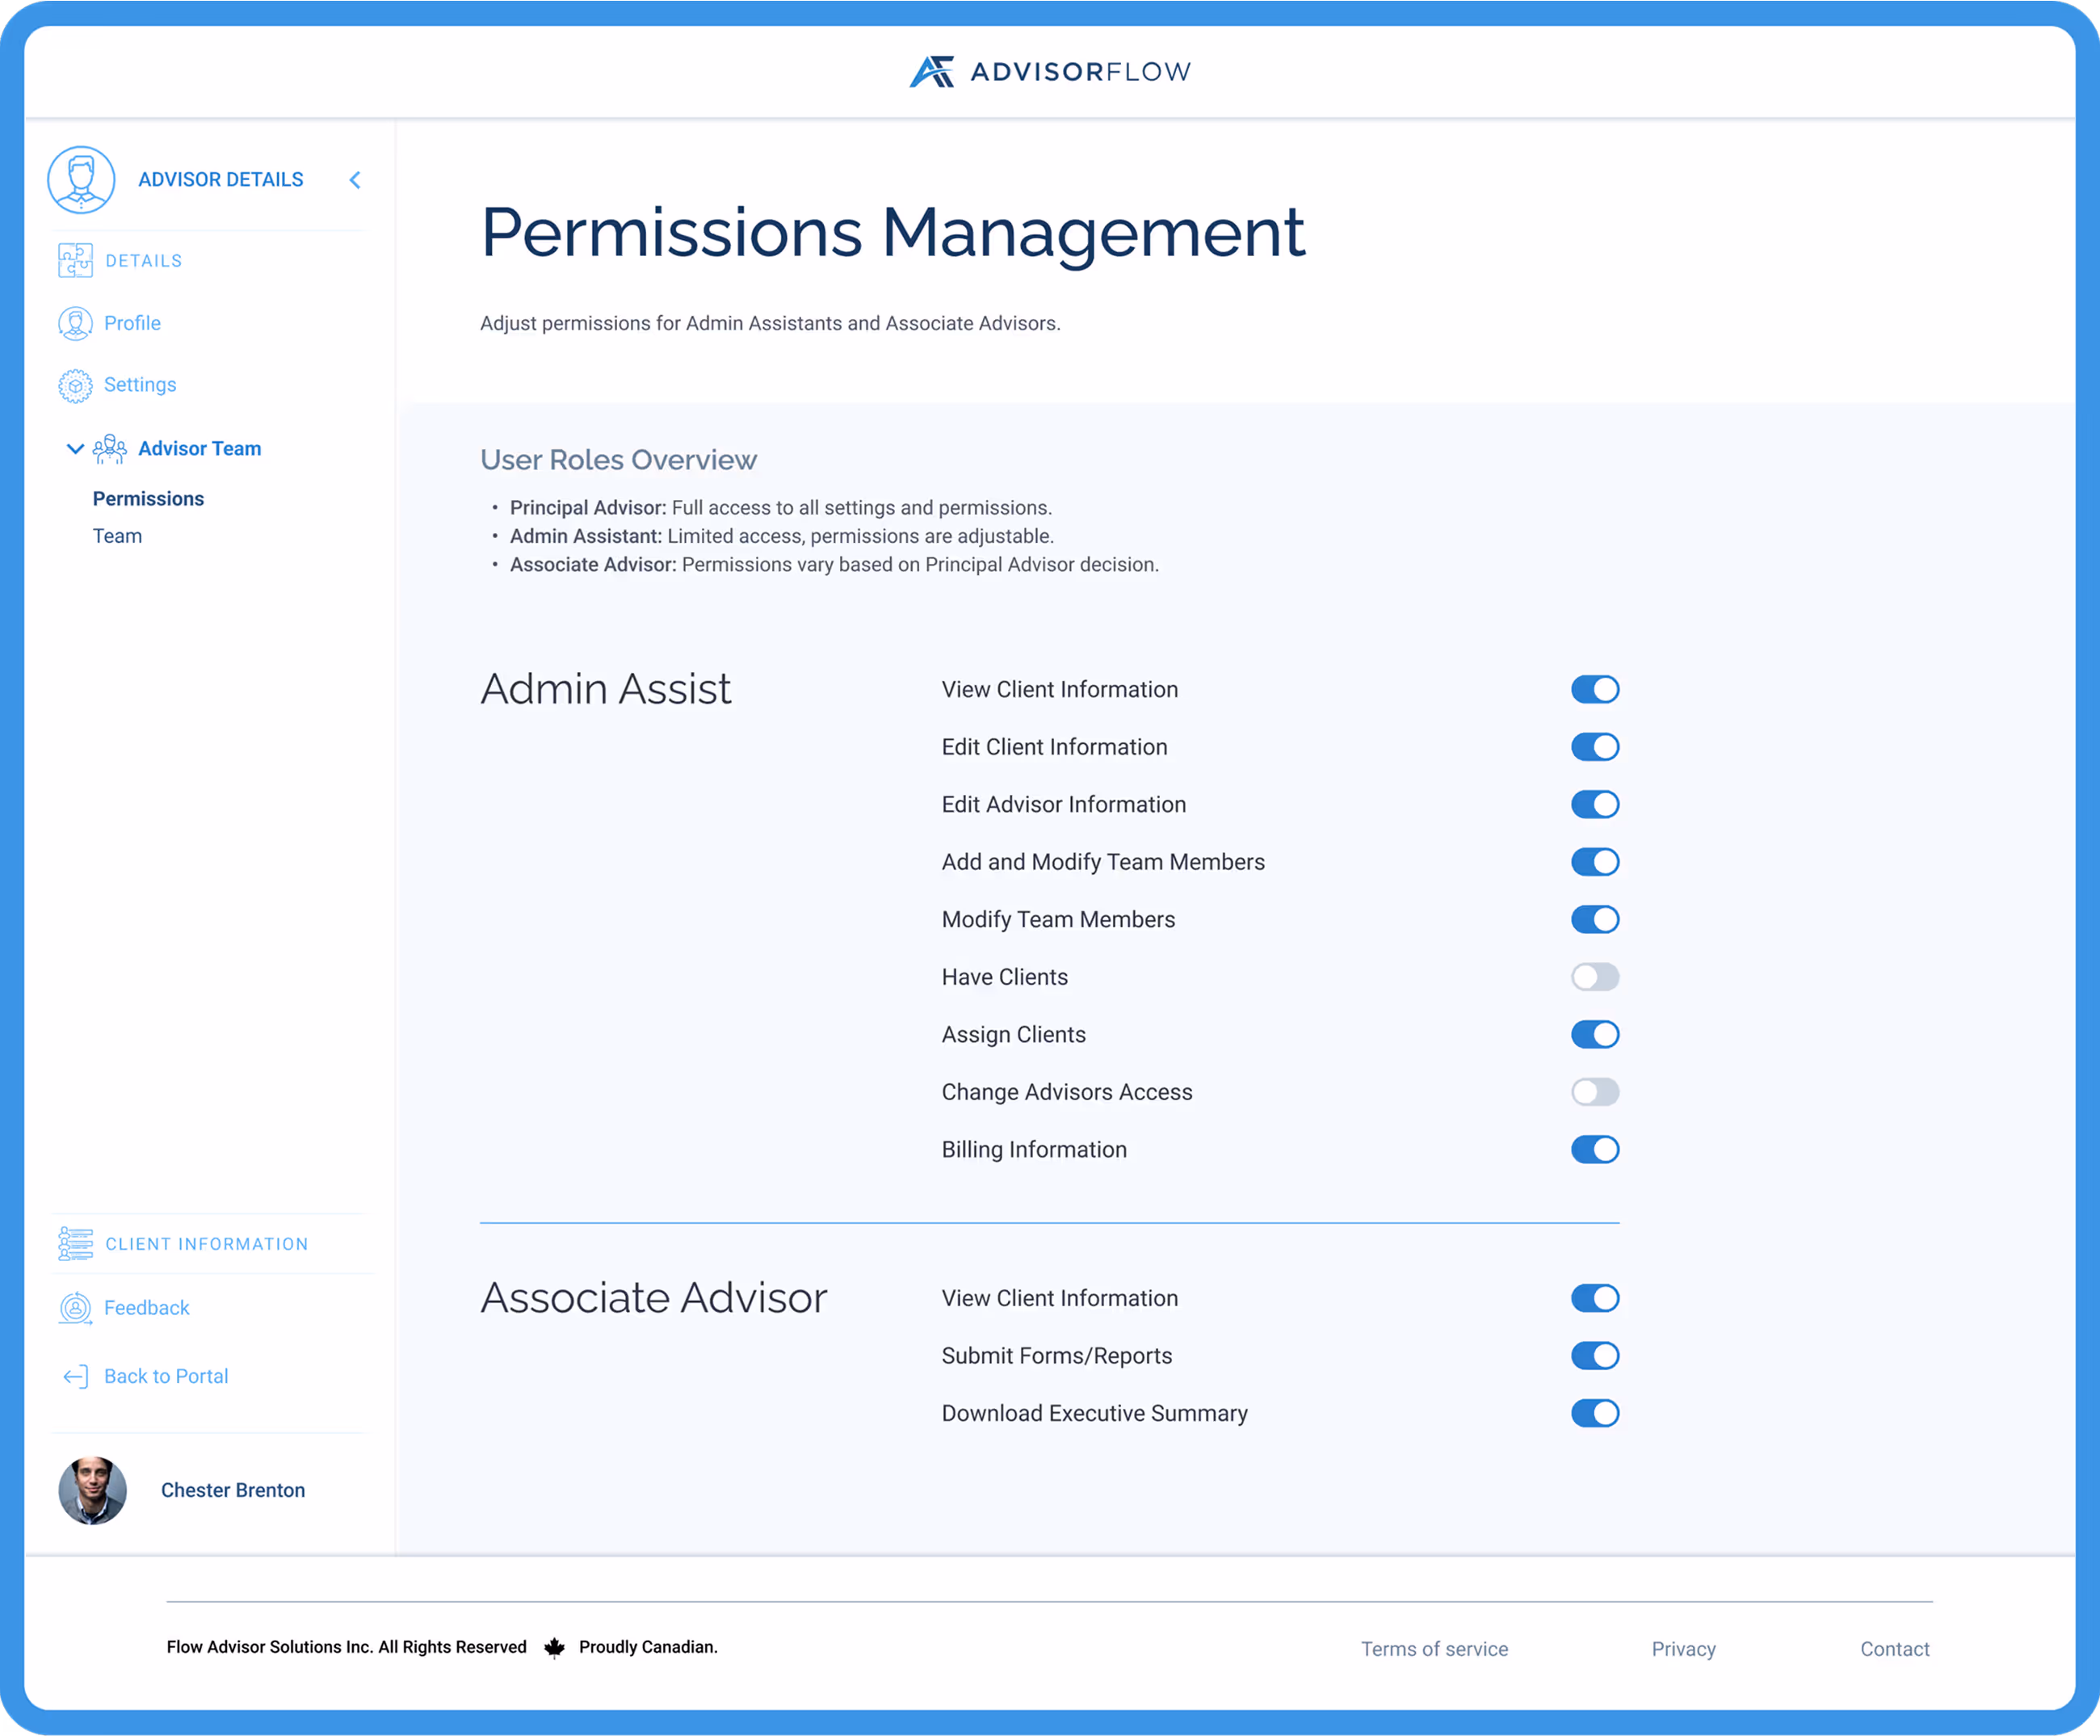
Task: Enable the Have Clients permission
Action: (1595, 977)
